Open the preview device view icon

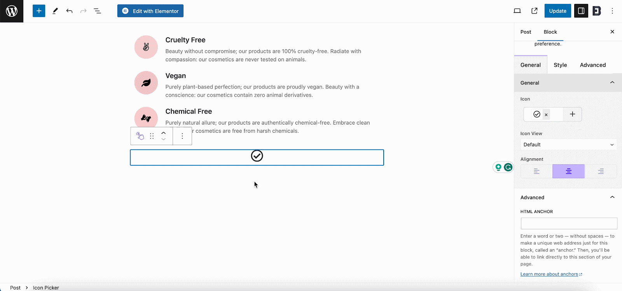(x=517, y=11)
